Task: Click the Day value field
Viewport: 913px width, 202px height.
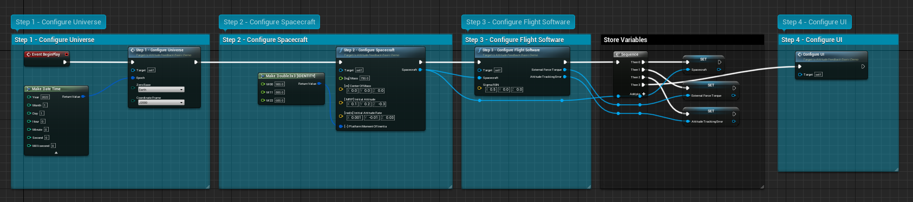Action: pyautogui.click(x=42, y=113)
